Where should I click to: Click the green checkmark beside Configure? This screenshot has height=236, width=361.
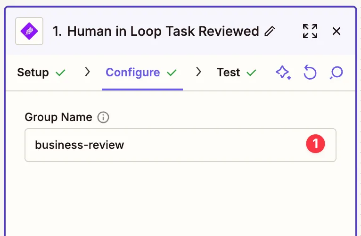coord(172,73)
